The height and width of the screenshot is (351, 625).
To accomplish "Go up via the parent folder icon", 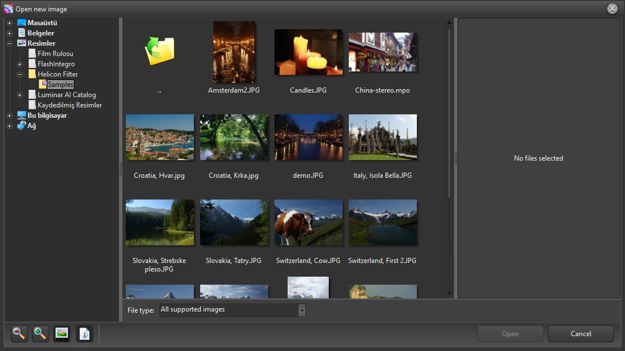I will click(x=160, y=51).
